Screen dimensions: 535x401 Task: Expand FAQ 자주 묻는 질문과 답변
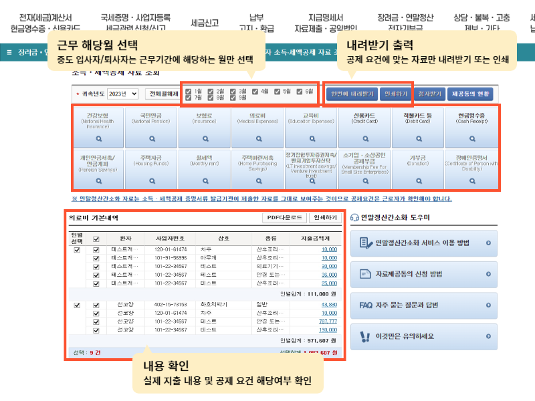pos(423,305)
